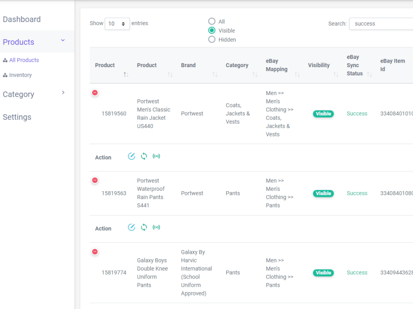Go to Inventory in sidebar
Viewport: 413px width, 309px height.
click(20, 75)
